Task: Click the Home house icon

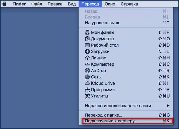Action: click(x=87, y=58)
